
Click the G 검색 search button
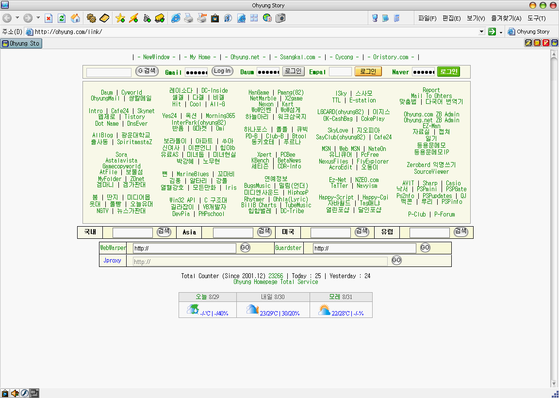click(x=147, y=71)
